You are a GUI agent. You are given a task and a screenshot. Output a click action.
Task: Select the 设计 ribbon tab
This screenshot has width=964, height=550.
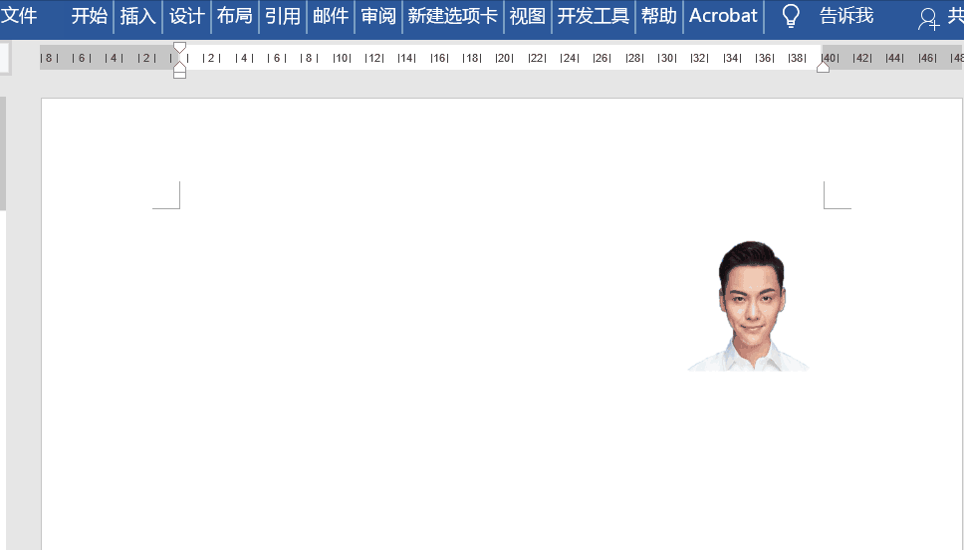(x=186, y=15)
